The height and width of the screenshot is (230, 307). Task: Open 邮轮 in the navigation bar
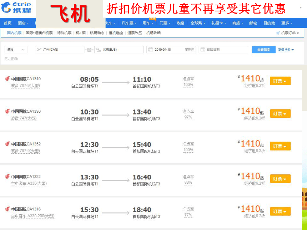click(253, 23)
